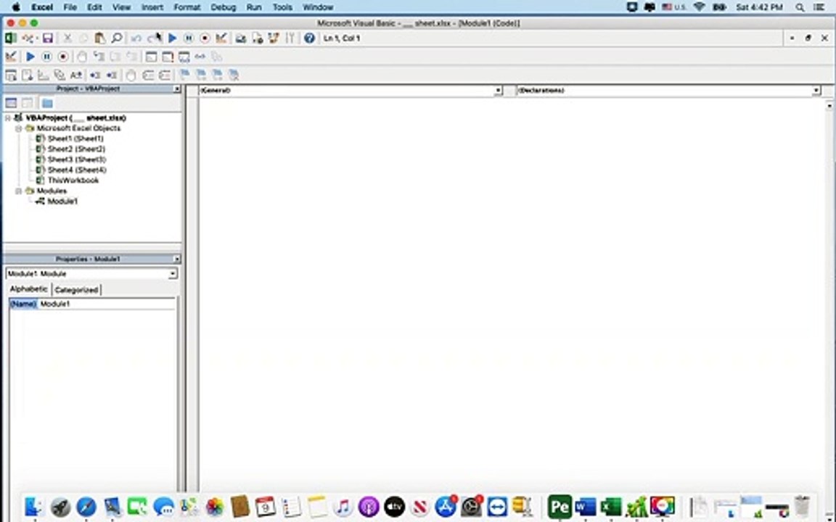Run macro using Standard toolbar play icon
Viewport: 836px width, 522px height.
pos(172,38)
